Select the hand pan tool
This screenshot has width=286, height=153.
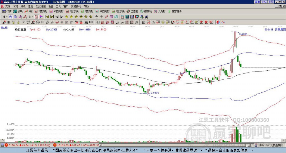click(97, 17)
